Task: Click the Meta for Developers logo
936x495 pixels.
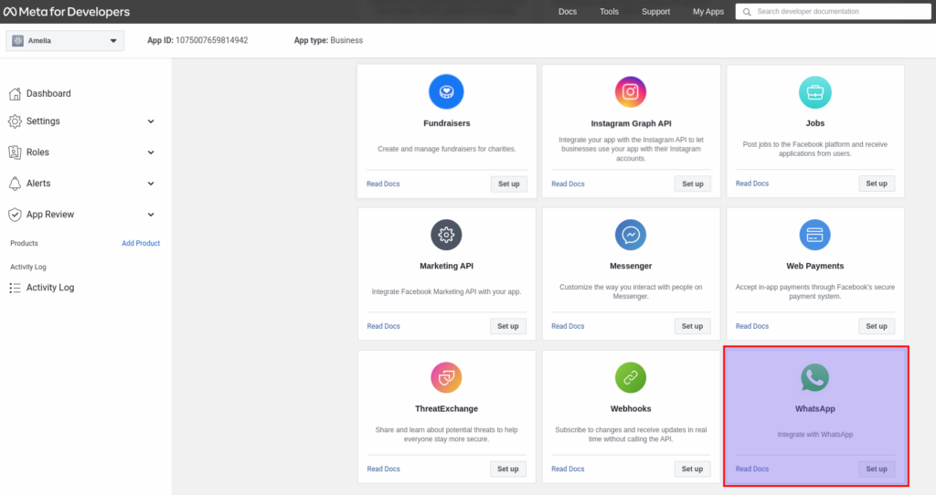Action: (66, 11)
